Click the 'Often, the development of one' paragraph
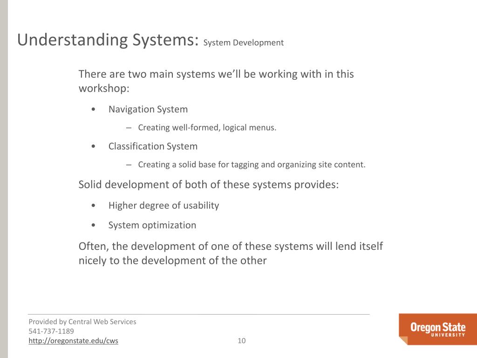 pyautogui.click(x=231, y=253)
